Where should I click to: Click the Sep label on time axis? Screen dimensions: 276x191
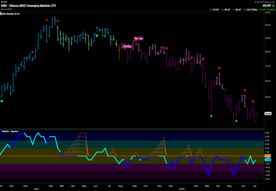(134, 186)
